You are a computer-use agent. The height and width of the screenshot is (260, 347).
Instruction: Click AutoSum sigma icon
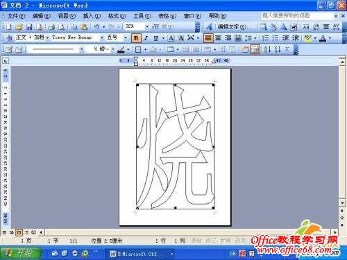pyautogui.click(x=287, y=49)
